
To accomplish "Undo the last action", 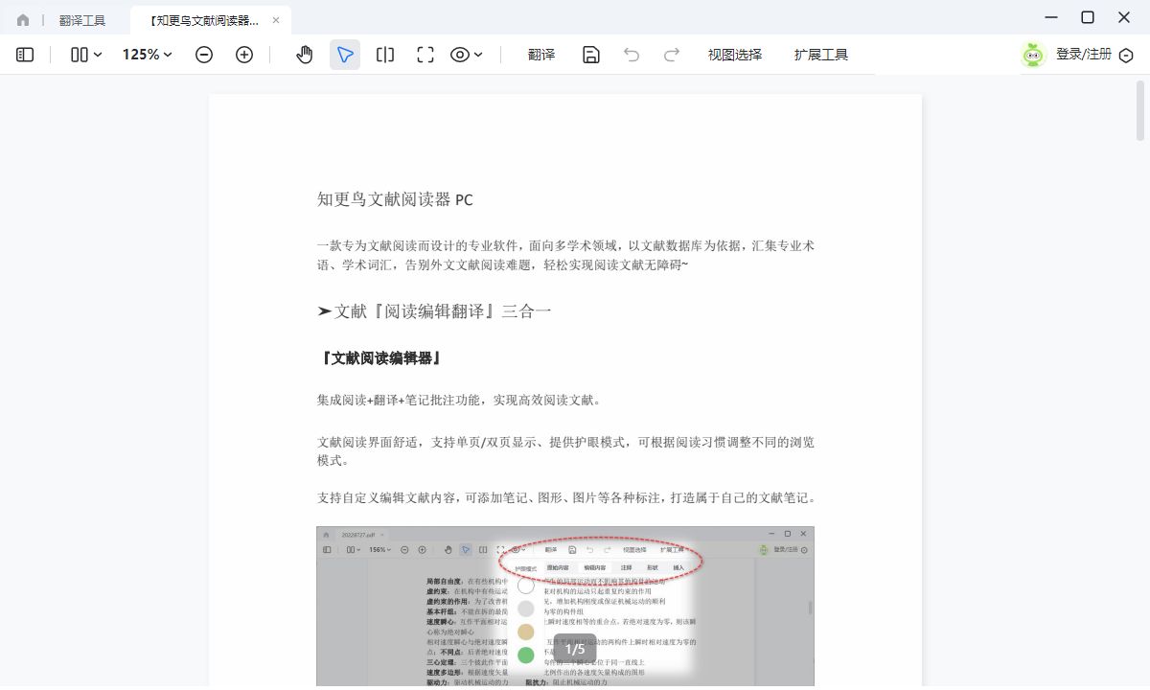I will click(632, 55).
